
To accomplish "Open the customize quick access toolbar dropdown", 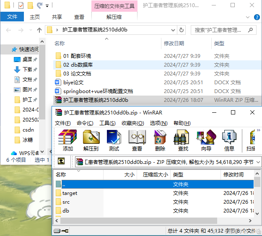I will coord(47,6).
